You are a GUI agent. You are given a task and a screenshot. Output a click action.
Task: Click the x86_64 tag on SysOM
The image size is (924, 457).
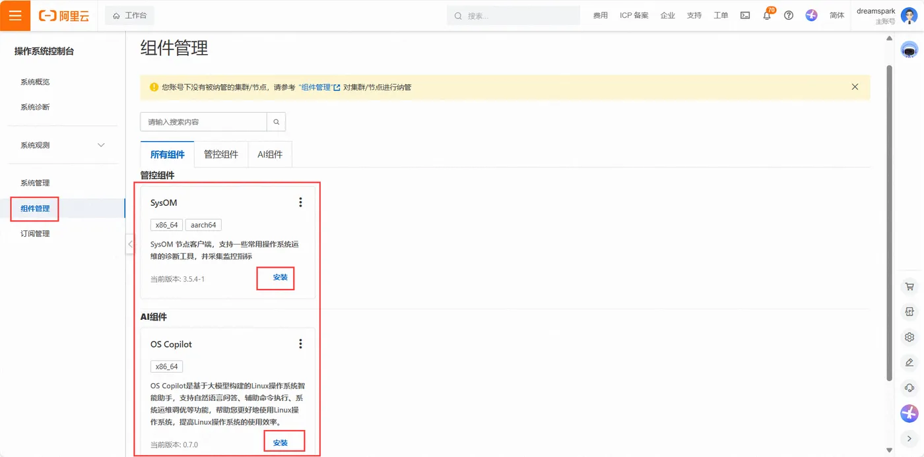click(166, 225)
